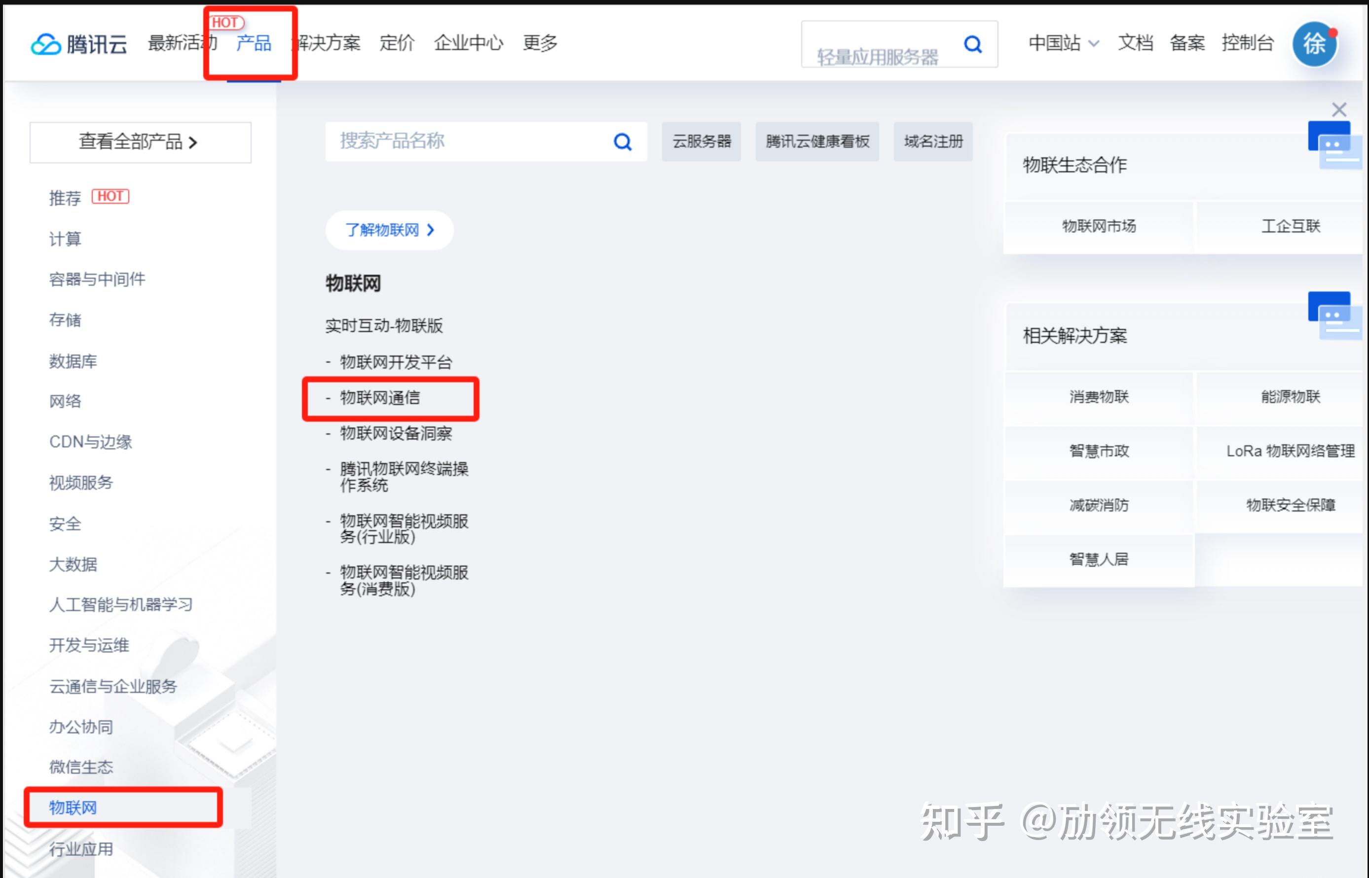Select 容器与中间件 category
This screenshot has height=878, width=1369.
pos(97,280)
